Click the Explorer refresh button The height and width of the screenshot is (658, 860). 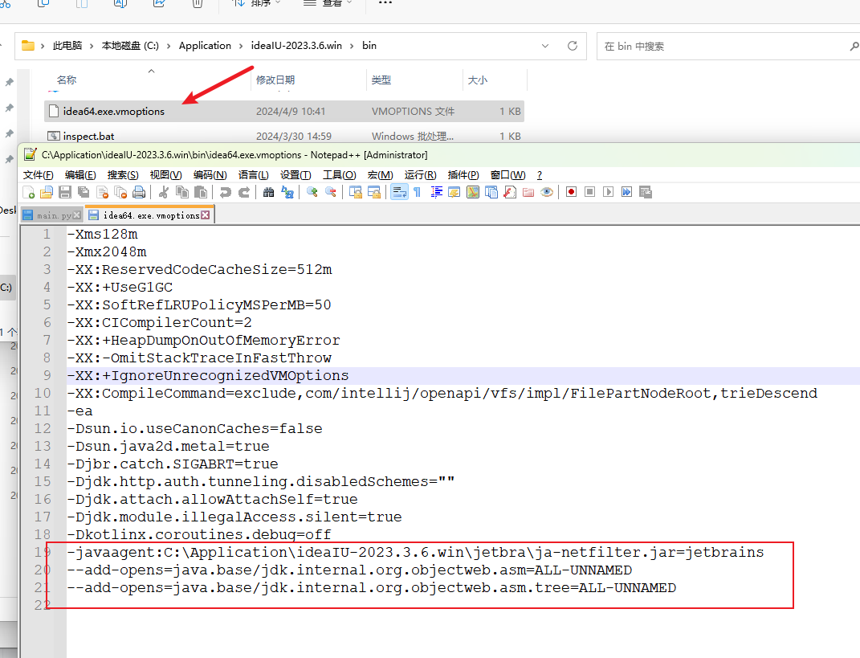click(x=573, y=46)
